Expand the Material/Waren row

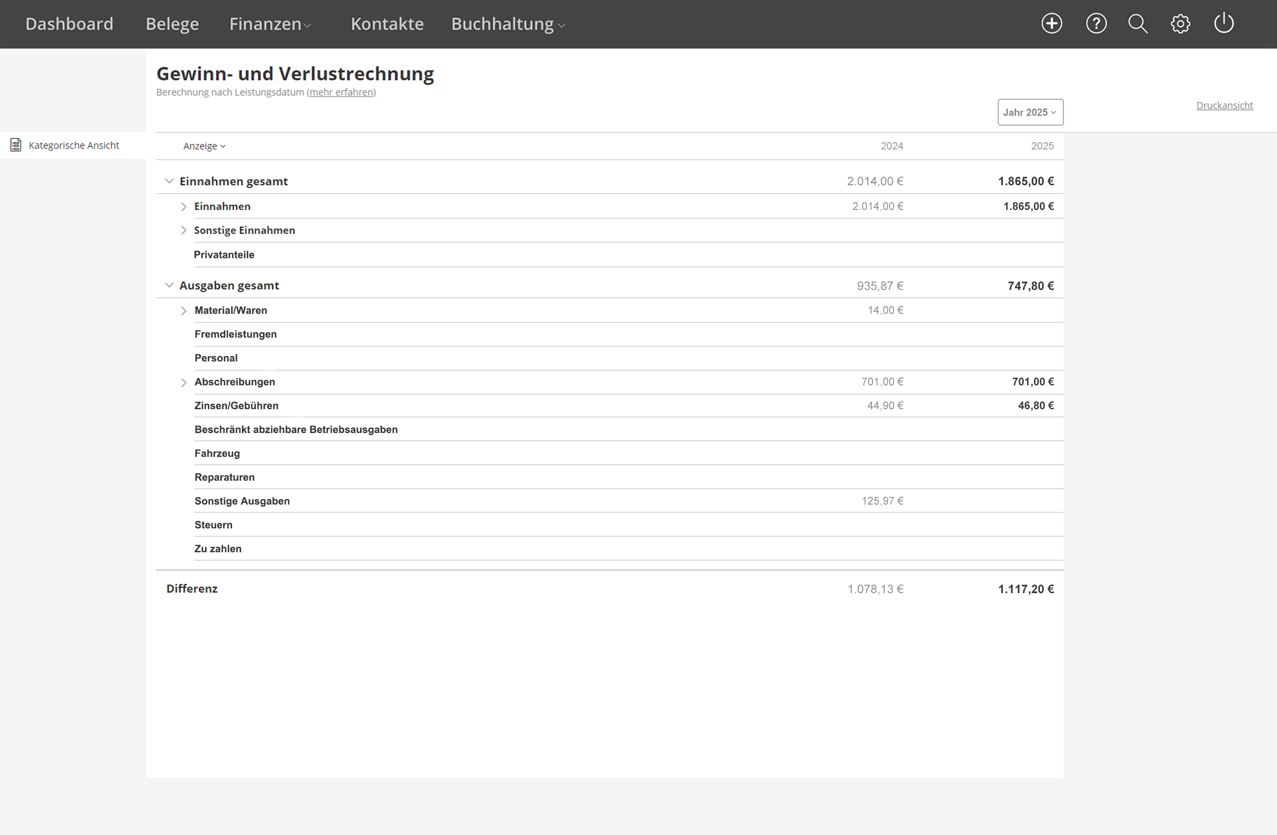coord(184,311)
